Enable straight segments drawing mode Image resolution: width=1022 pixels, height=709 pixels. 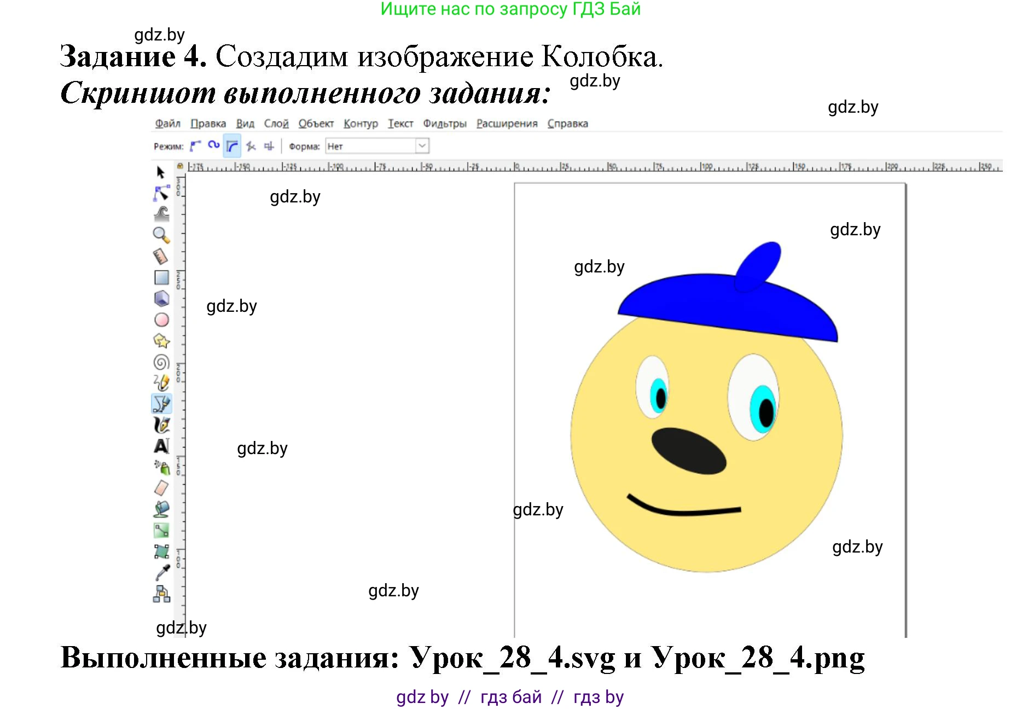pos(252,146)
